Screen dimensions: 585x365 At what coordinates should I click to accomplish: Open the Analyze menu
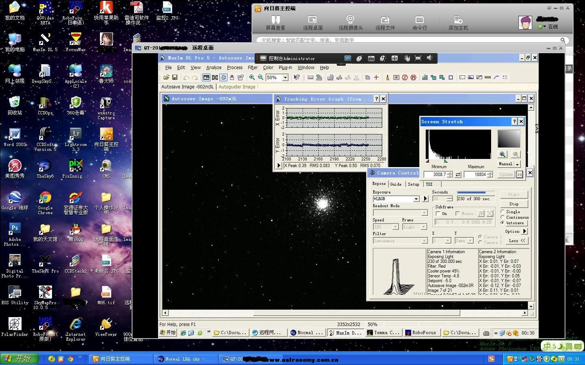(214, 68)
